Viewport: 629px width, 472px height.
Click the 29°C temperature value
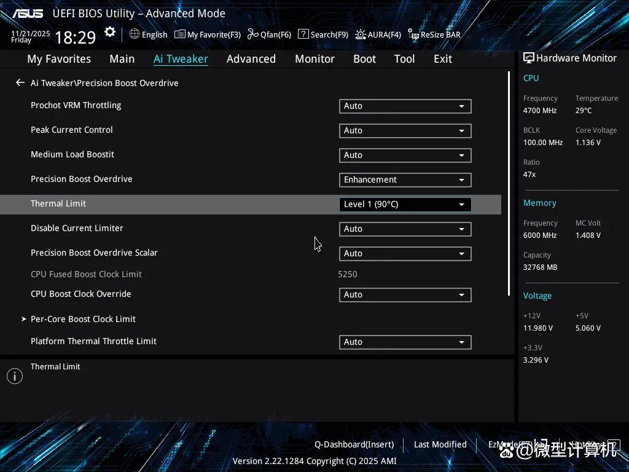click(x=584, y=111)
